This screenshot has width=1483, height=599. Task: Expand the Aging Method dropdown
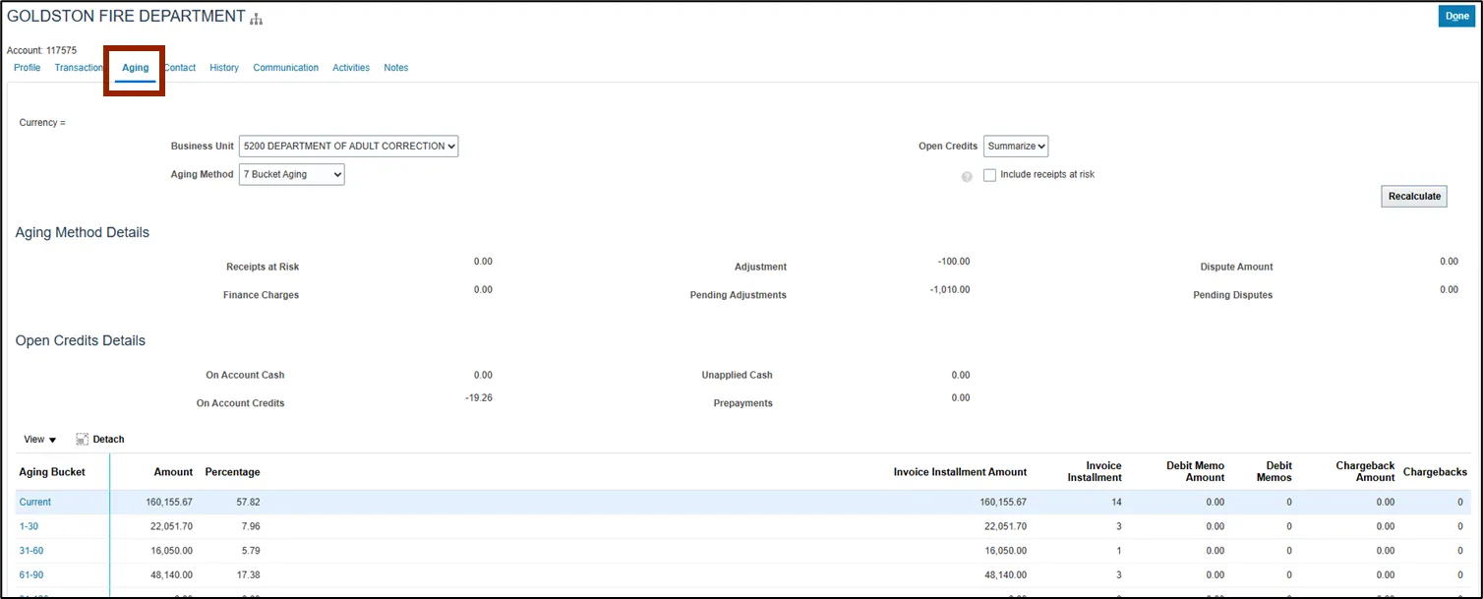(291, 175)
